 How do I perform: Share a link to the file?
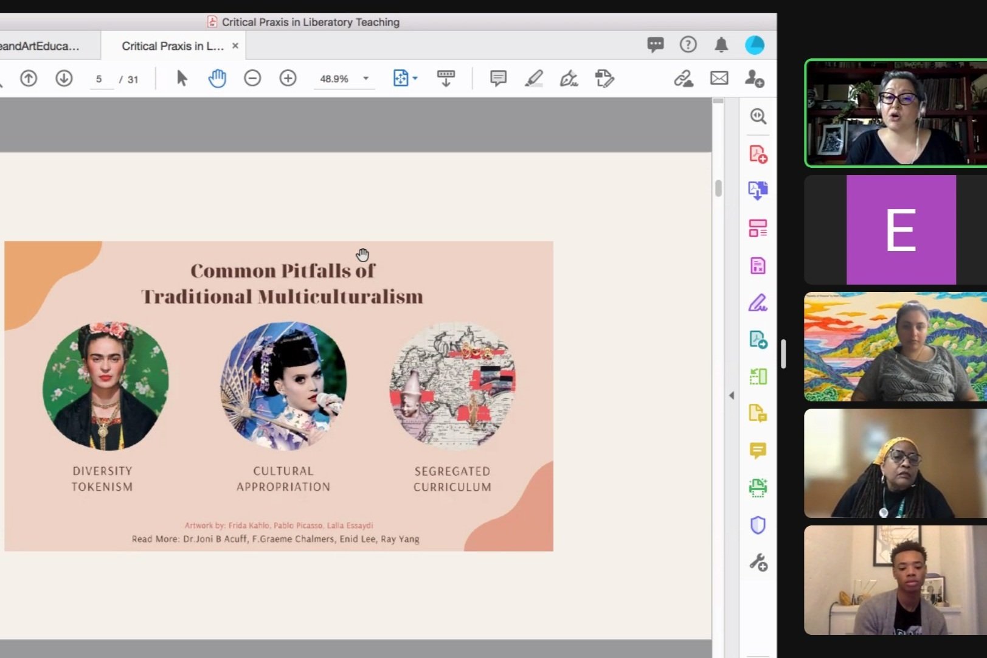click(684, 78)
